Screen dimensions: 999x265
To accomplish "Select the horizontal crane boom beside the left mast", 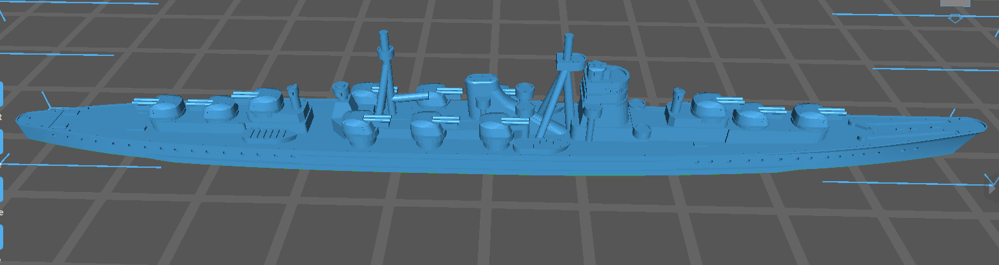I will [412, 97].
